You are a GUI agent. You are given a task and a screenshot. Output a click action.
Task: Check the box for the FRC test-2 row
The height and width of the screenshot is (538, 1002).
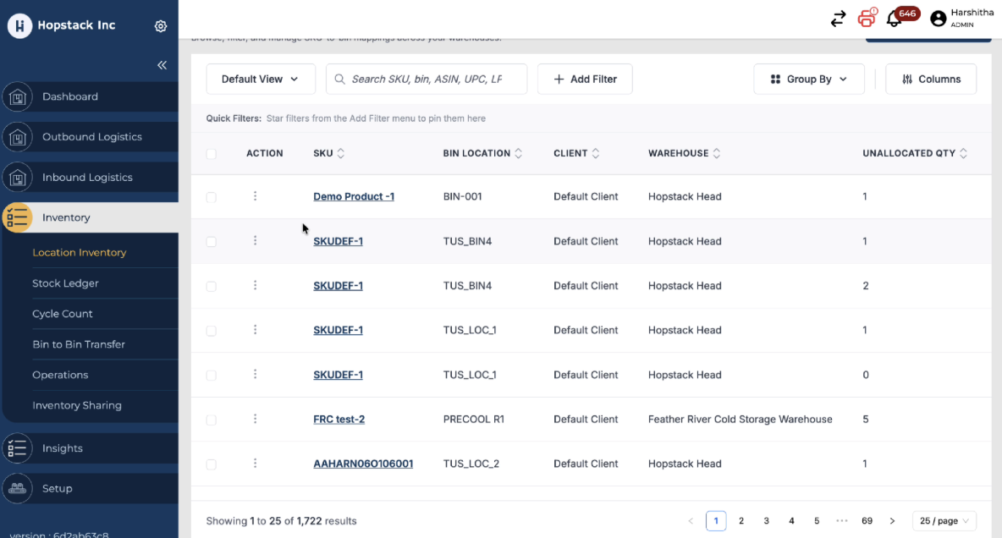point(212,420)
